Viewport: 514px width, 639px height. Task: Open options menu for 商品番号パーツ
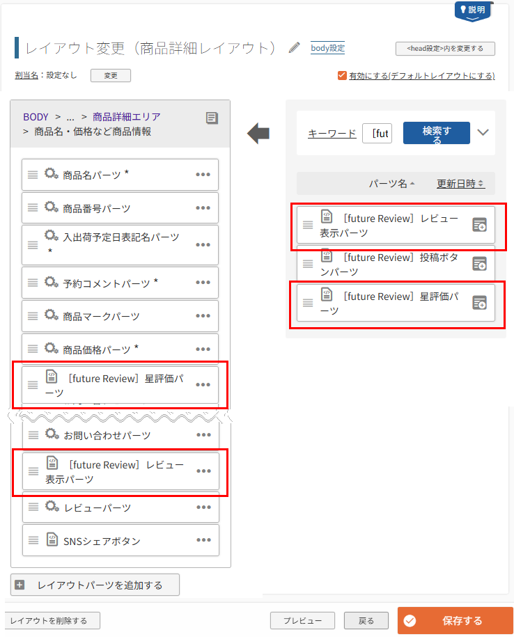click(203, 208)
